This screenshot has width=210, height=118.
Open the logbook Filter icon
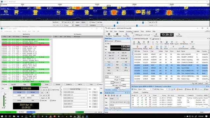pyautogui.click(x=157, y=48)
